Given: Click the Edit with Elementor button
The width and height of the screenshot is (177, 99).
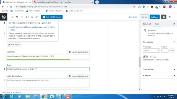Looking at the screenshot, I should pyautogui.click(x=52, y=17).
